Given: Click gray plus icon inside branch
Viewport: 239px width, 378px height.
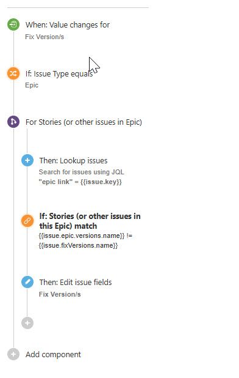Looking at the screenshot, I should point(27,323).
